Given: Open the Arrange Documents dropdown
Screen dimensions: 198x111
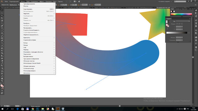Looking at the screenshot, I should pyautogui.click(x=75, y=2).
